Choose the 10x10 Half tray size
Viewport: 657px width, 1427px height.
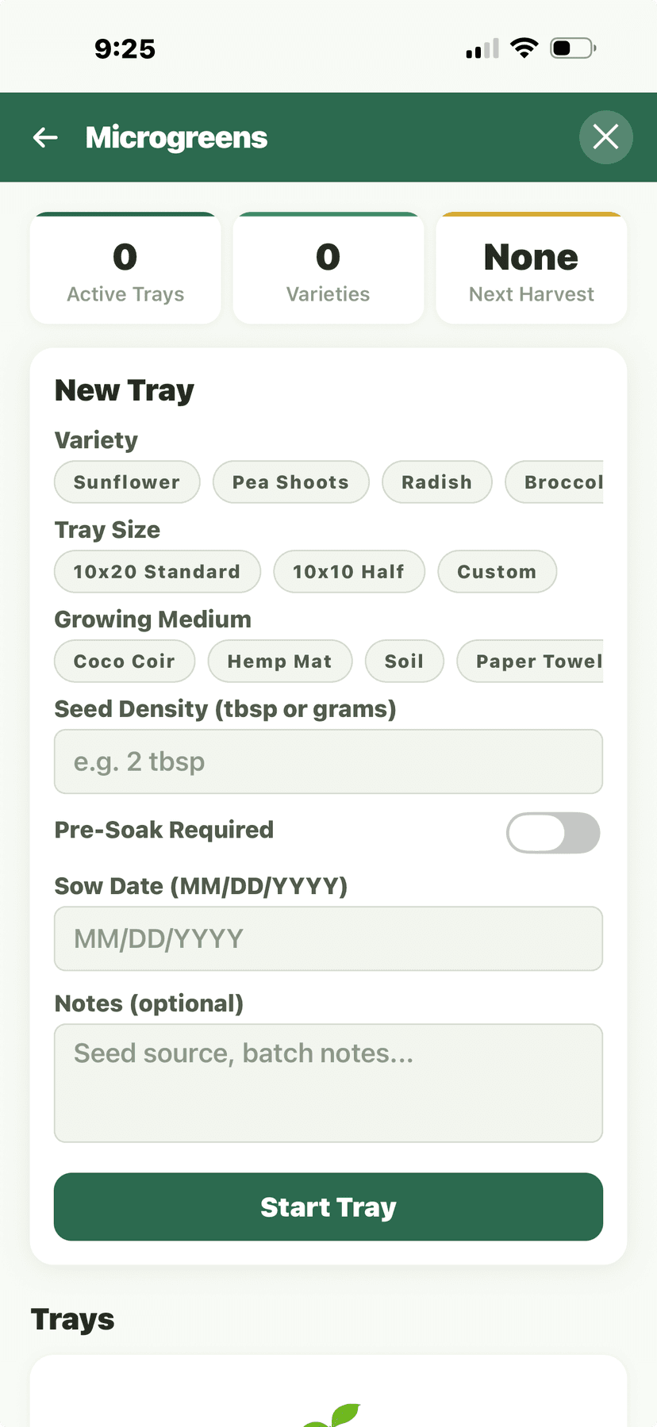tap(349, 571)
